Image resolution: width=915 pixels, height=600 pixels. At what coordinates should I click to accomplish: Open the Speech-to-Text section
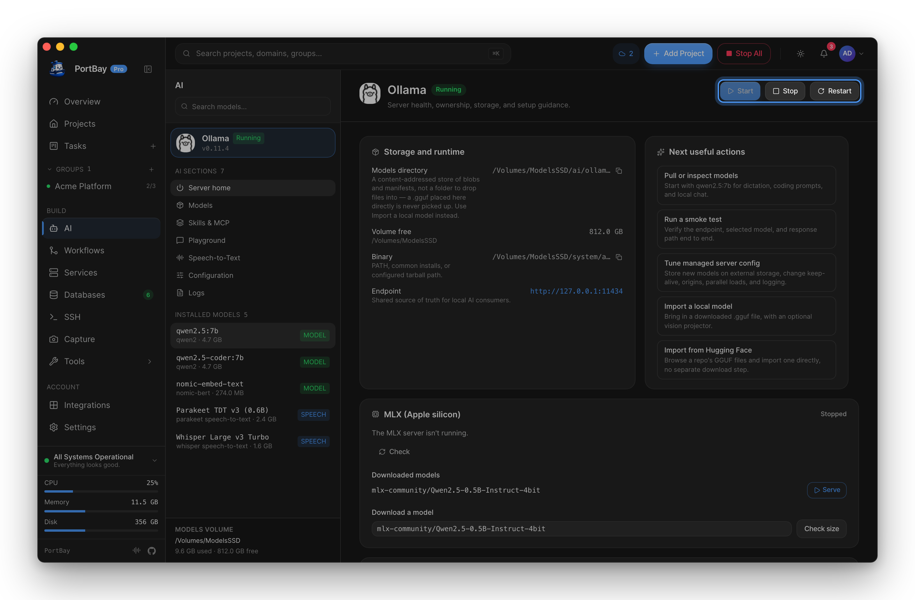253,258
